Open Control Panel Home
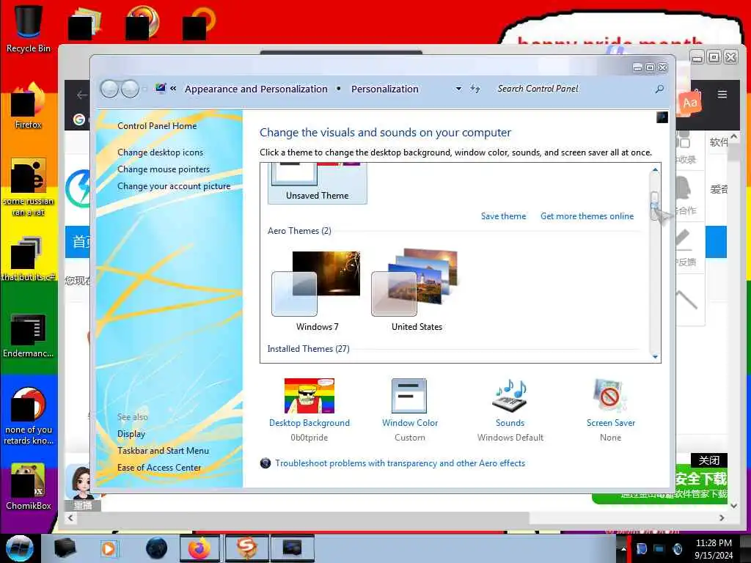751x563 pixels. click(x=157, y=126)
